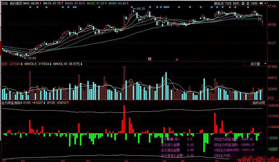Click the jump-to-end arrow icon

(261, 3)
